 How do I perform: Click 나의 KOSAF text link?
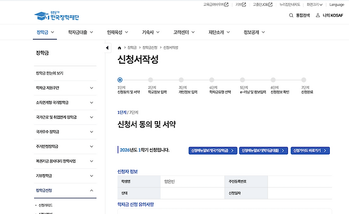[333, 15]
